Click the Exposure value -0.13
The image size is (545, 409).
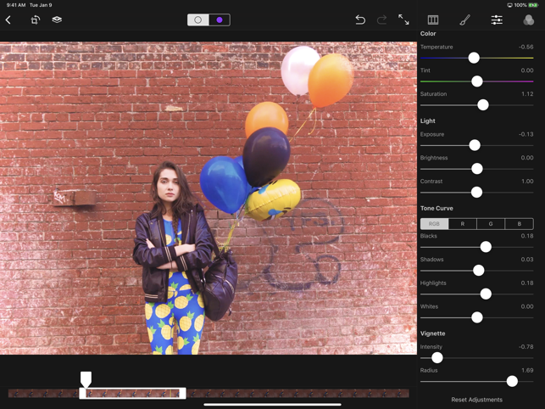[x=526, y=134]
